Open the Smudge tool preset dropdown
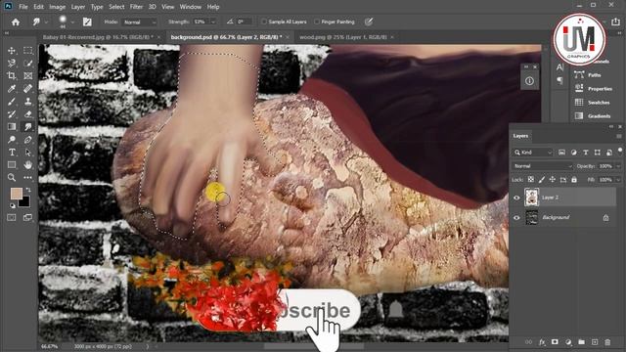 pyautogui.click(x=46, y=22)
